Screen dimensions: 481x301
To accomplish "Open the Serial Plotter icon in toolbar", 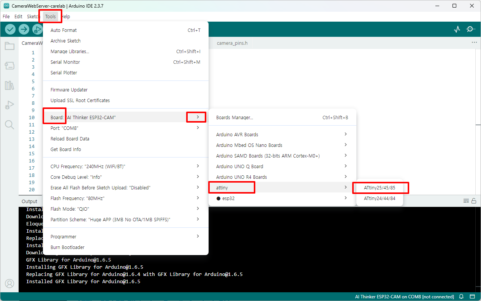I will pyautogui.click(x=457, y=29).
